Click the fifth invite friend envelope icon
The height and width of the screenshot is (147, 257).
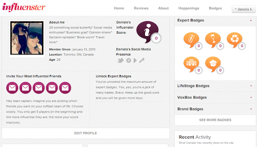[65, 88]
